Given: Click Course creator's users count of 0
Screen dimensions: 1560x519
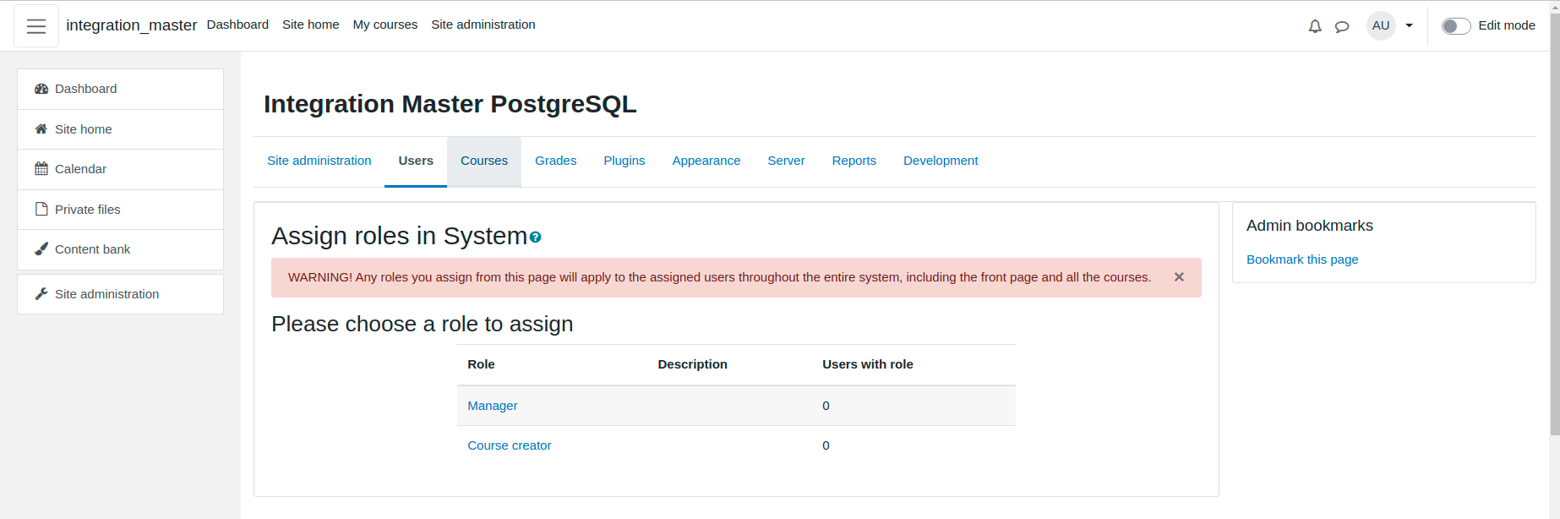Looking at the screenshot, I should tap(826, 445).
